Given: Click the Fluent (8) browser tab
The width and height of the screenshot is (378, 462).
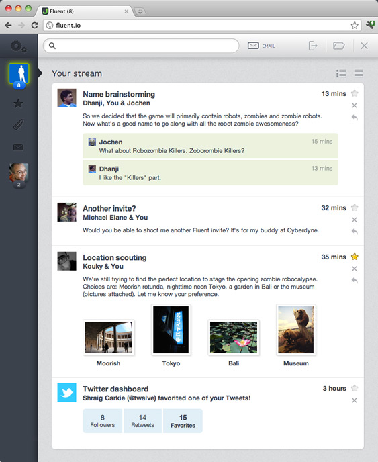Looking at the screenshot, I should coord(84,11).
